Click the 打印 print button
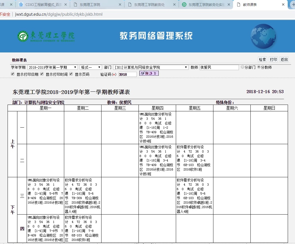 click(273, 59)
